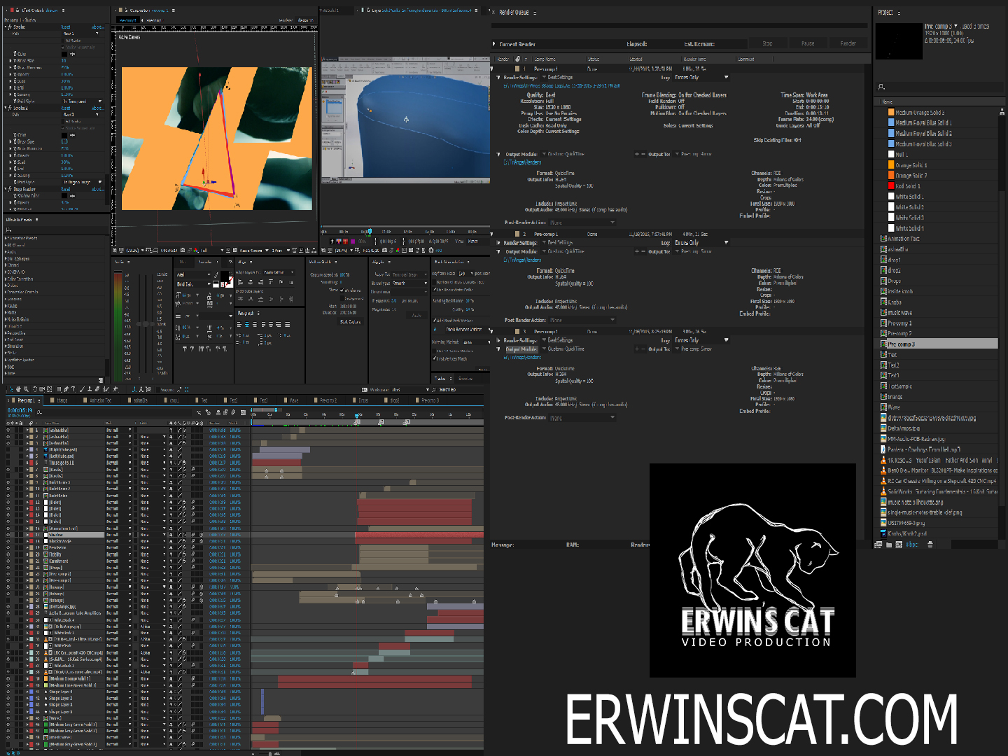
Task: Select the Puppet Pin tool
Action: point(115,389)
